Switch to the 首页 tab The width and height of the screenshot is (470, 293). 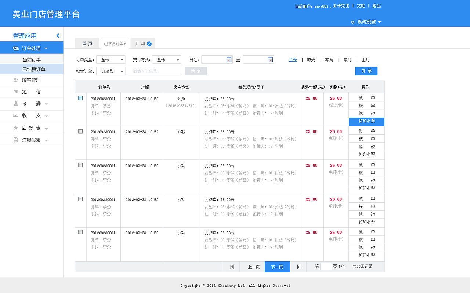click(x=87, y=43)
